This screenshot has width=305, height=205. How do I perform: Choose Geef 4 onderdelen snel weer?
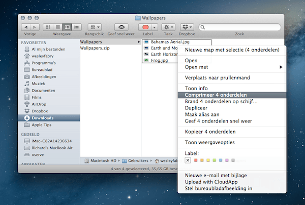click(232, 121)
